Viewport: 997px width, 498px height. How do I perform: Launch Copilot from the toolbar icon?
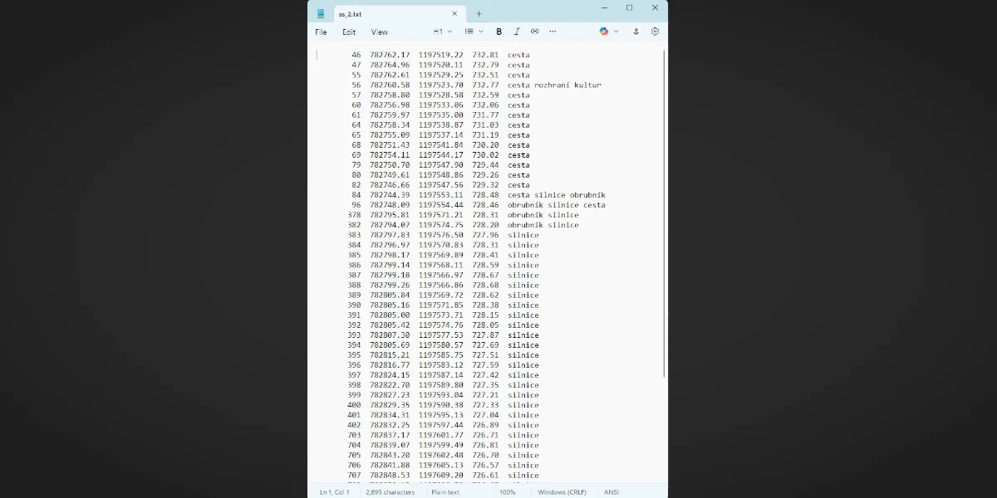[604, 31]
